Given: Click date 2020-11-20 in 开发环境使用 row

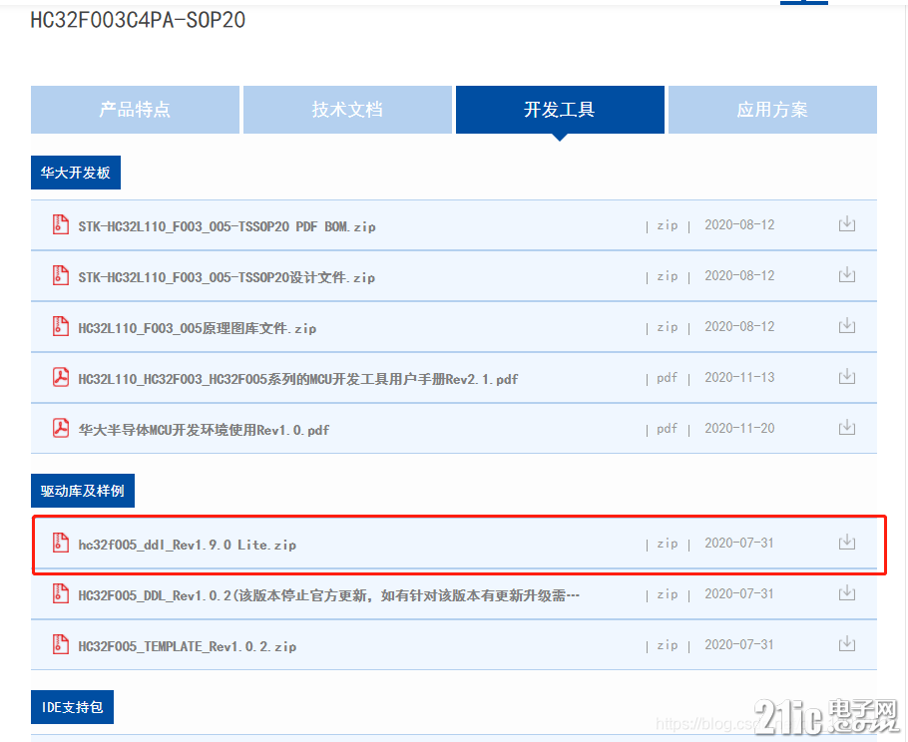Looking at the screenshot, I should tap(739, 428).
